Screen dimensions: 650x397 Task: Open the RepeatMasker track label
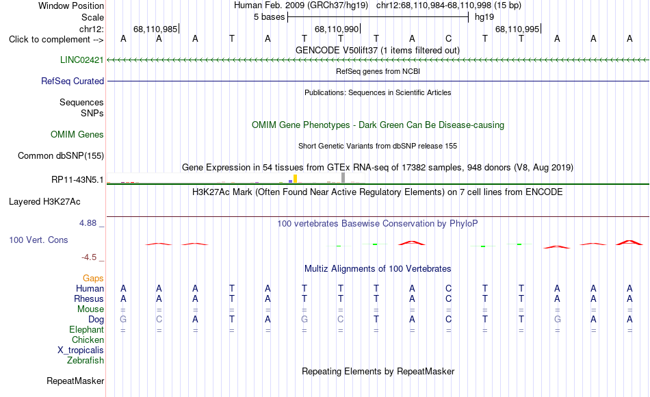coord(75,381)
